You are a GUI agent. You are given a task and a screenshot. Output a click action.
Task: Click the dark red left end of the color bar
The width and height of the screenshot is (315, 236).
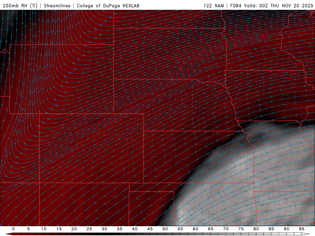click(x=9, y=234)
